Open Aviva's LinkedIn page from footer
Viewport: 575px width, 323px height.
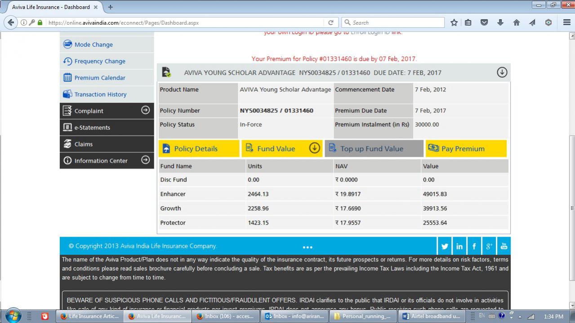459,246
